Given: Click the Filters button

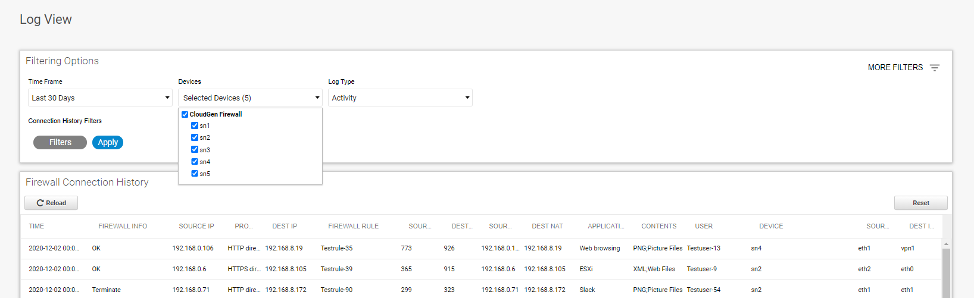Looking at the screenshot, I should 60,142.
